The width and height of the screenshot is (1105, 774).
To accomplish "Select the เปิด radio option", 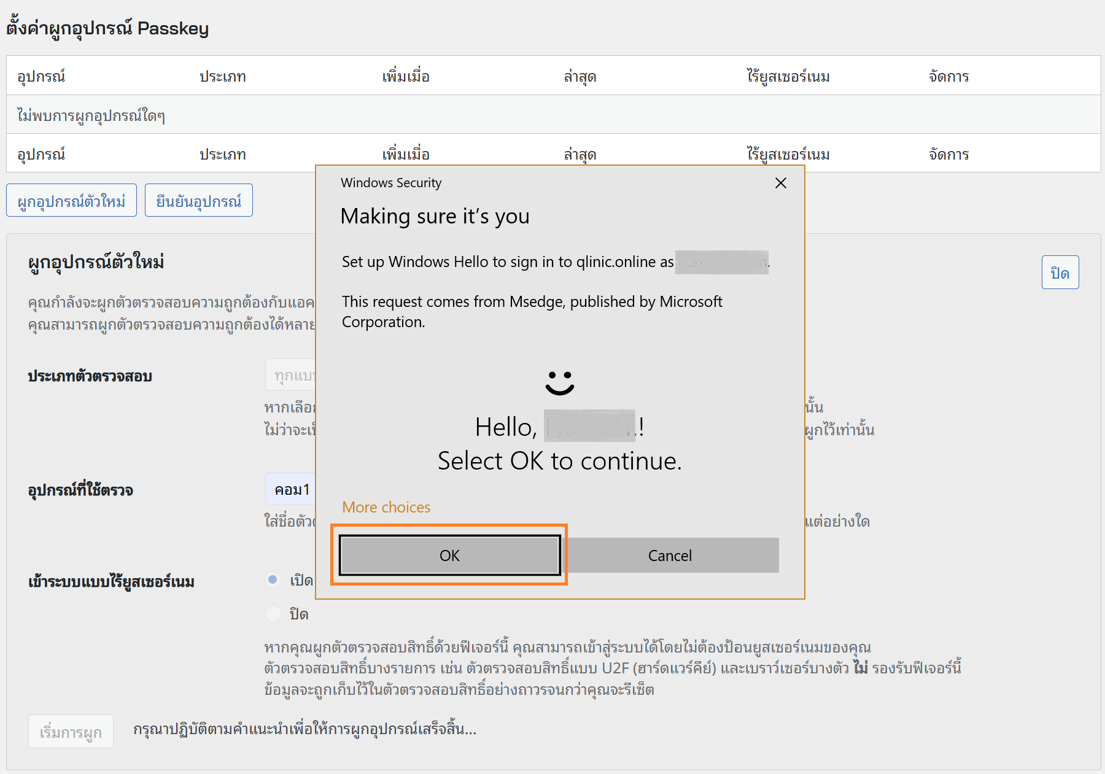I will point(273,579).
